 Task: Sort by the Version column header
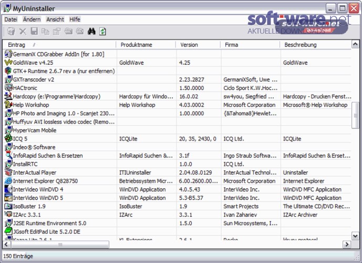pyautogui.click(x=198, y=45)
